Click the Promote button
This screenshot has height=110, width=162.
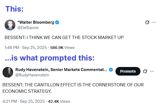tap(128, 71)
